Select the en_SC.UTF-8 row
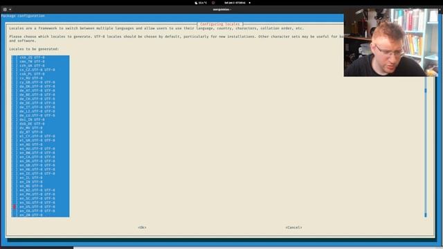This screenshot has width=443, height=249. (x=40, y=199)
